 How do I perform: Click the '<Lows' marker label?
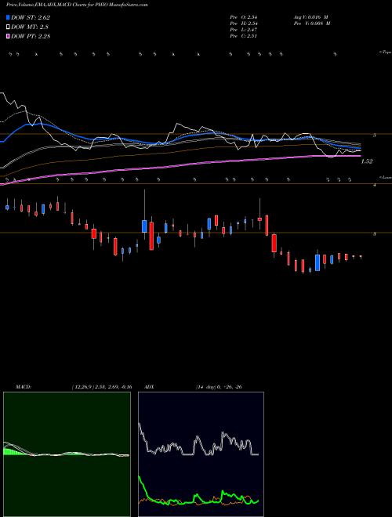[x=385, y=177]
